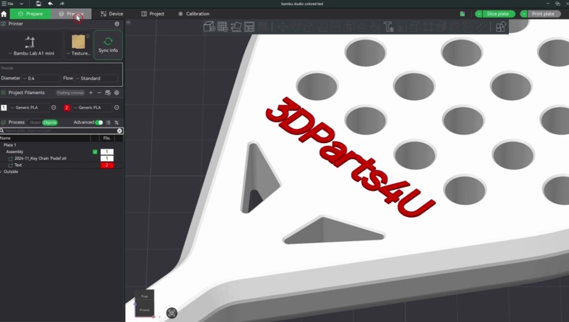569x322 pixels.
Task: Switch Process mode to Global
Action: click(35, 123)
